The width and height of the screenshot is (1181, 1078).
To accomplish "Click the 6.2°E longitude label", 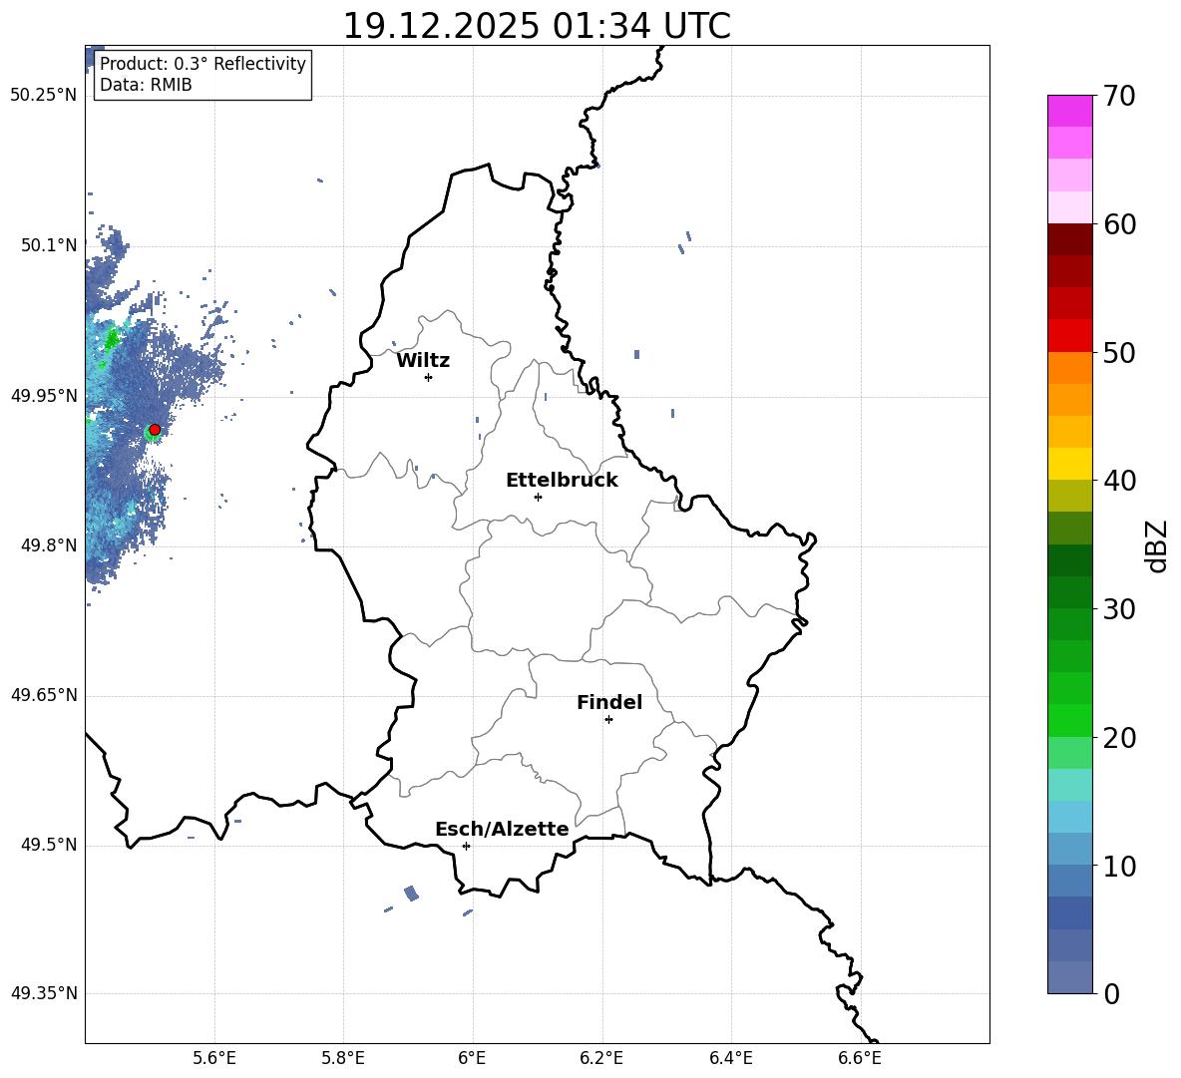I will click(601, 1059).
